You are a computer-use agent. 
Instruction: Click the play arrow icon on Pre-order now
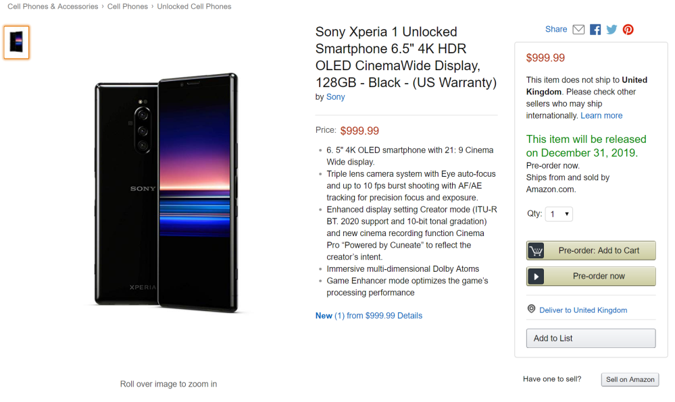(536, 277)
